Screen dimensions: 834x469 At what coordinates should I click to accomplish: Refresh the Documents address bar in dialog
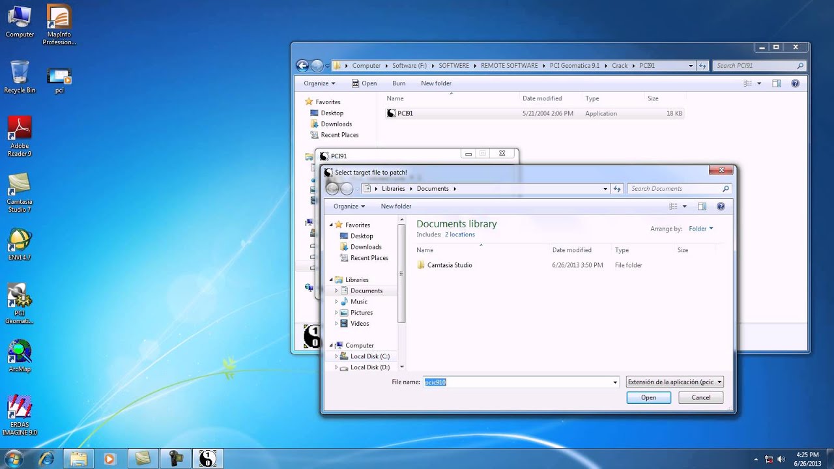(x=617, y=189)
